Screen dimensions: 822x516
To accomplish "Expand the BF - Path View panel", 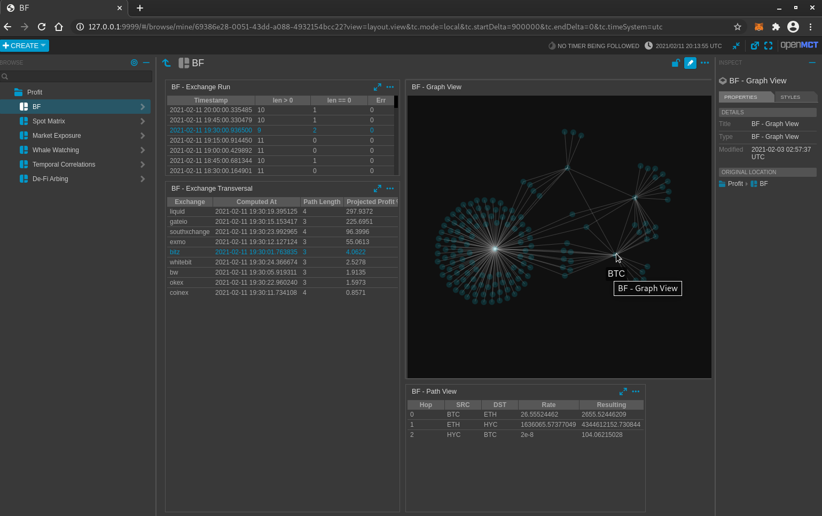I will (x=623, y=392).
